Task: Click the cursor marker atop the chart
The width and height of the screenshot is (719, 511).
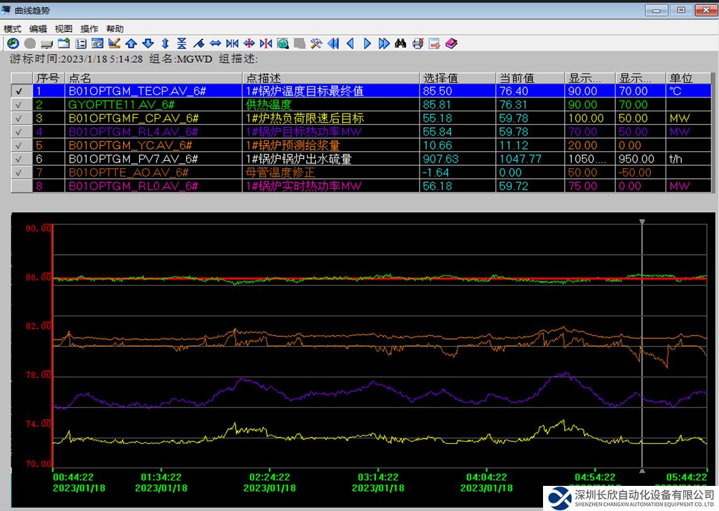Action: point(642,222)
